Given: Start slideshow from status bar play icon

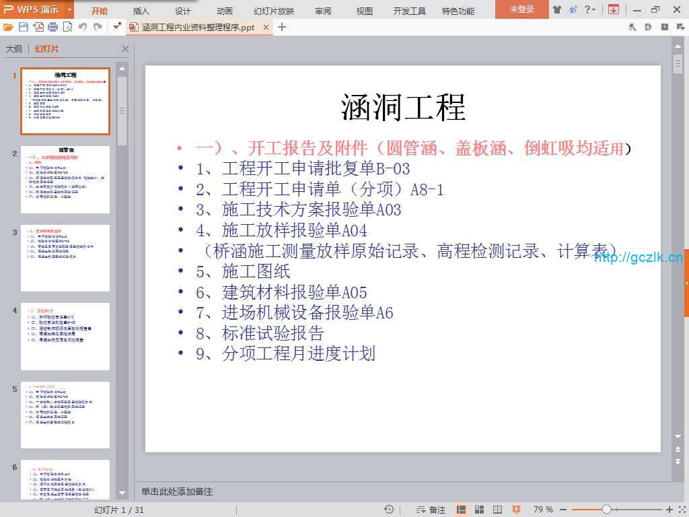Looking at the screenshot, I should tap(516, 510).
